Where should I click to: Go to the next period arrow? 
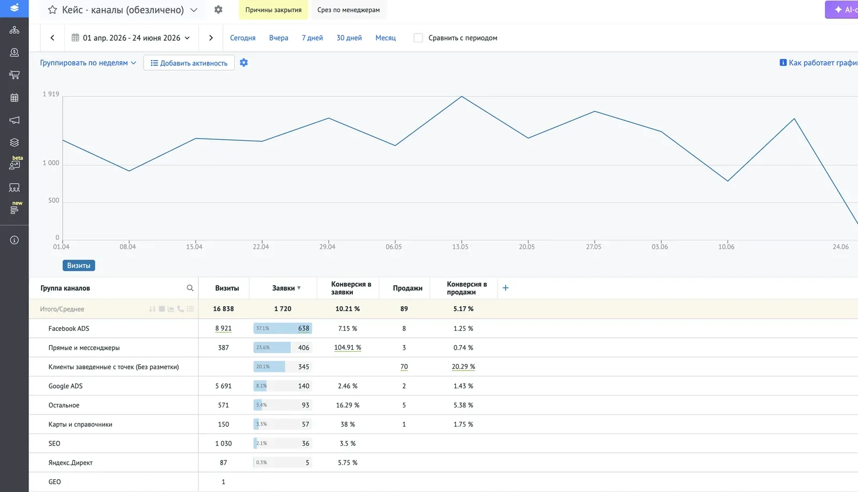coord(211,38)
